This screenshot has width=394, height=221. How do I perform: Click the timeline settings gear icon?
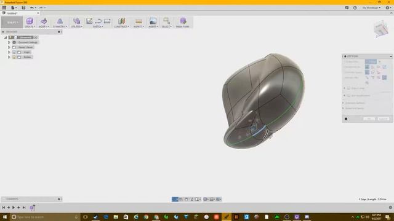tap(390, 207)
